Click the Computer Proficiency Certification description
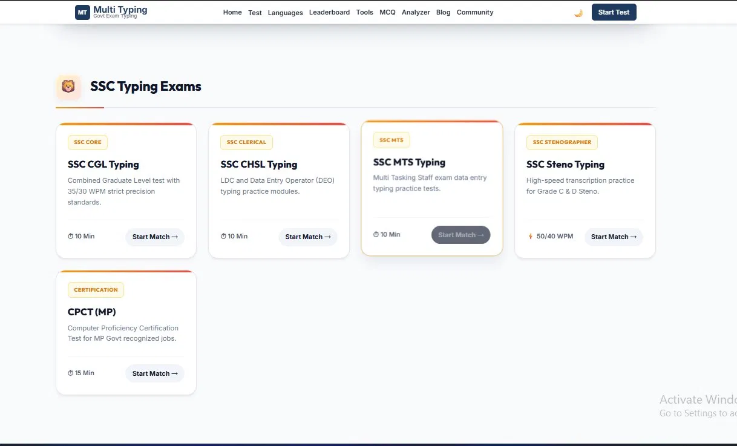This screenshot has width=737, height=446. [x=123, y=333]
